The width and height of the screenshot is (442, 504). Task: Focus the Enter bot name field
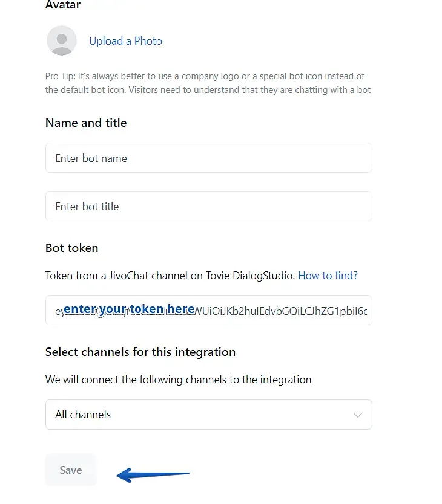(209, 158)
